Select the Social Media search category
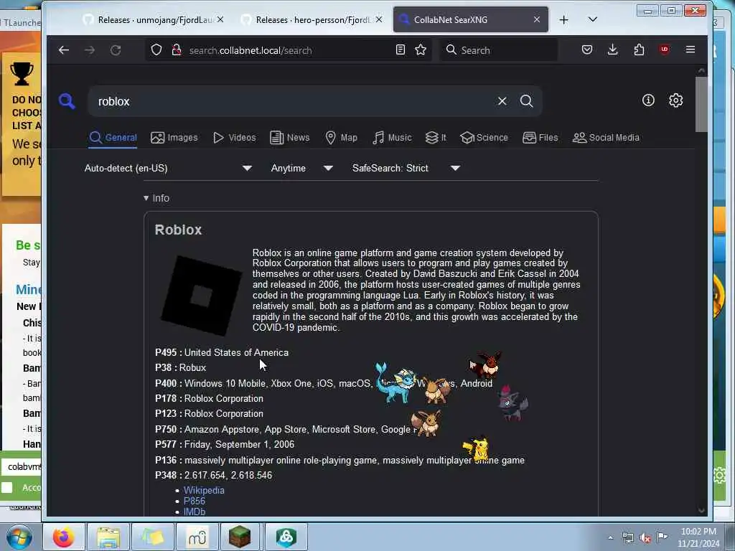Screen dimensions: 735x551 click(x=606, y=138)
